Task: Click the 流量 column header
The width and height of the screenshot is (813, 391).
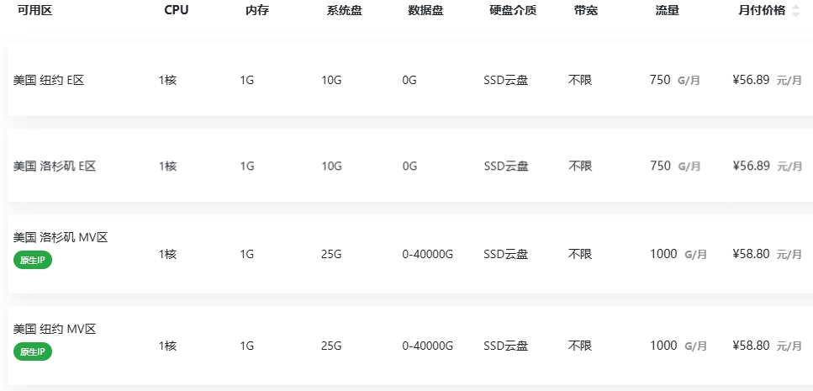Action: [x=668, y=10]
